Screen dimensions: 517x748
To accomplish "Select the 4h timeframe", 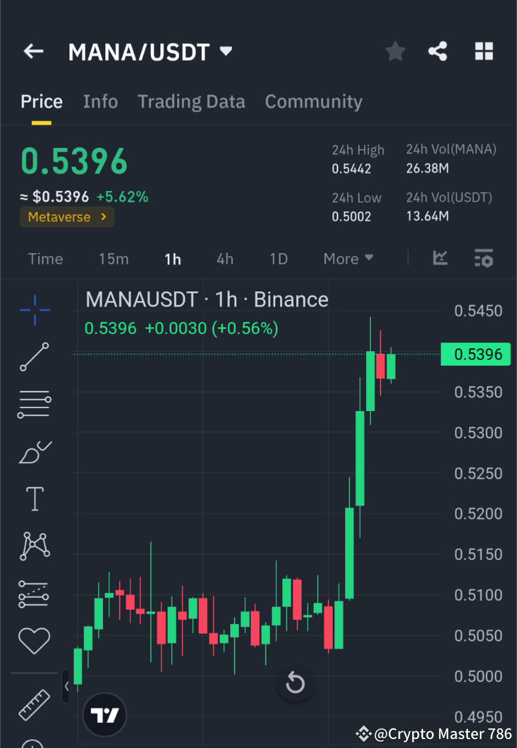I will coord(224,259).
